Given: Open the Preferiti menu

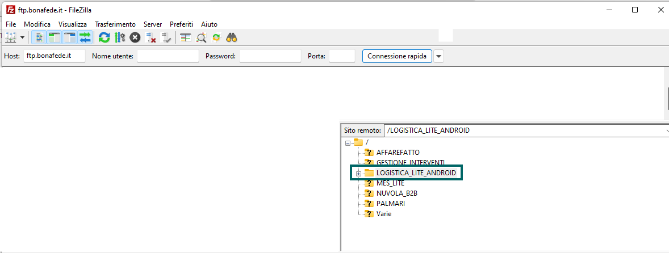Looking at the screenshot, I should 181,24.
